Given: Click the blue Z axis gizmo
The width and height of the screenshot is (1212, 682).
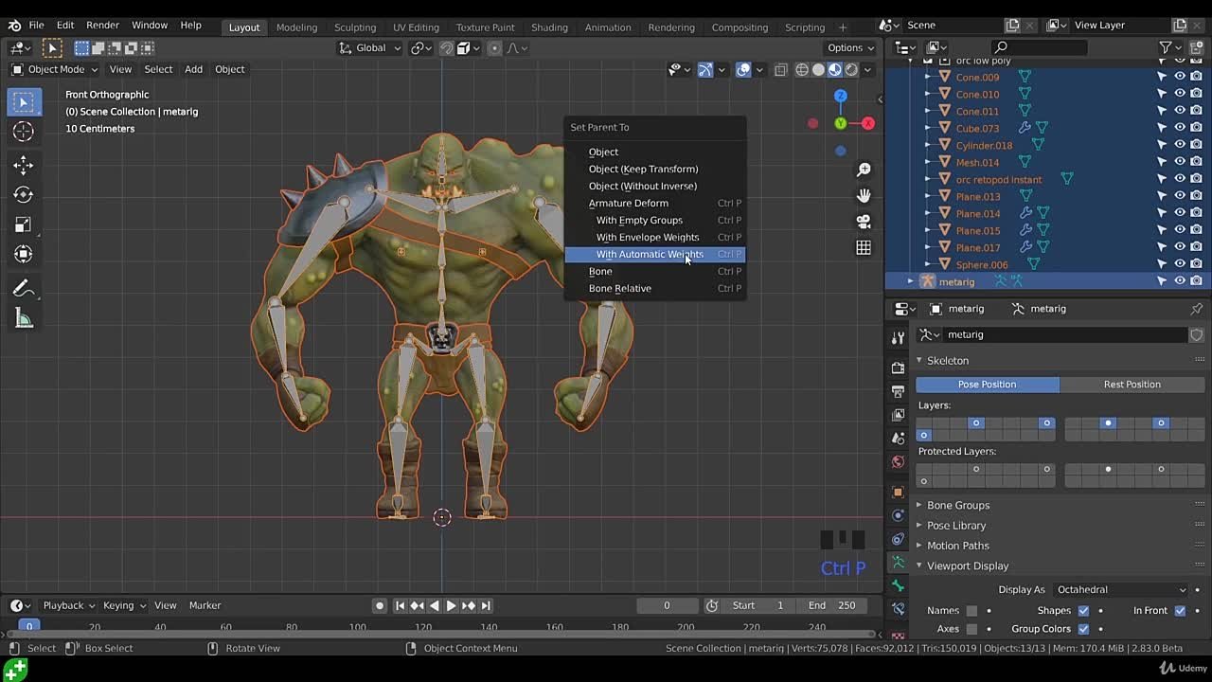Looking at the screenshot, I should [x=840, y=96].
